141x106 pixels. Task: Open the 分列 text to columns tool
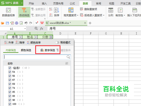coord(111,12)
